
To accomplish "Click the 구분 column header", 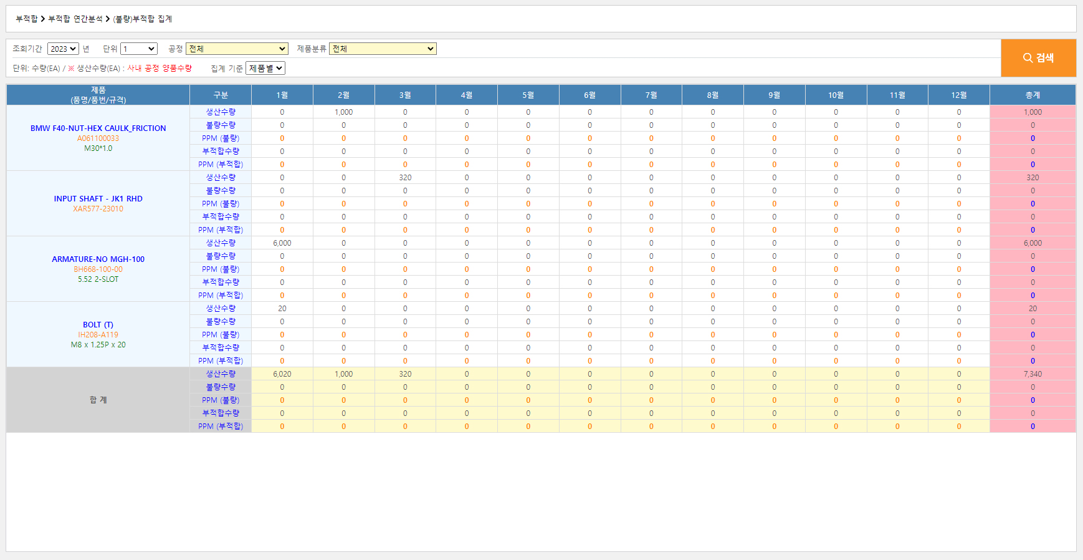I will pos(221,95).
